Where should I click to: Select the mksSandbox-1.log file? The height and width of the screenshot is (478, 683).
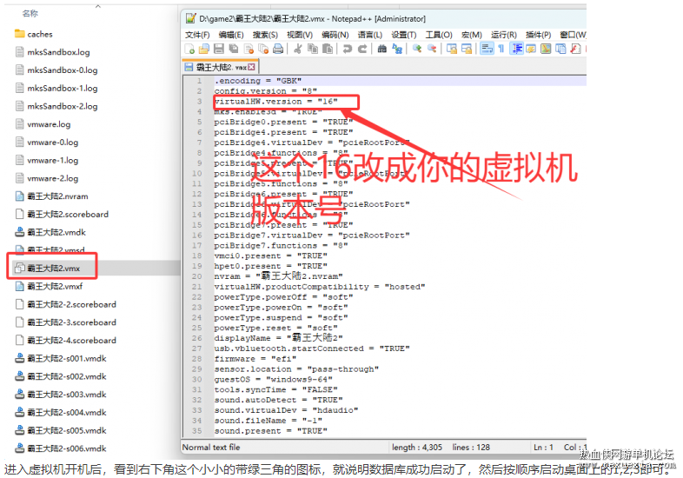pos(56,89)
